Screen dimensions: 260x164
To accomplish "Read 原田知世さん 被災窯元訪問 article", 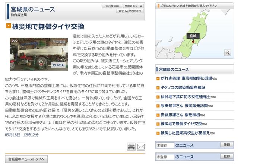I will (x=184, y=106).
